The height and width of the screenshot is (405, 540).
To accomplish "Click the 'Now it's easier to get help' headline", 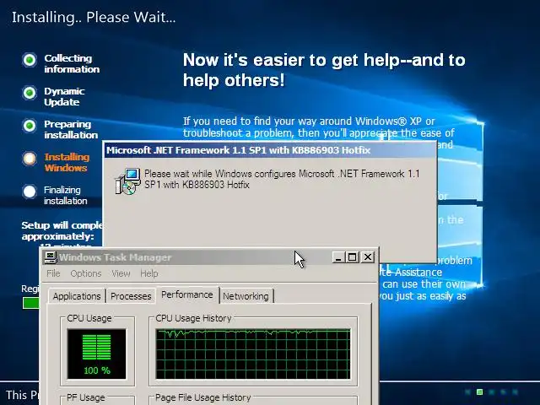I will [x=324, y=70].
